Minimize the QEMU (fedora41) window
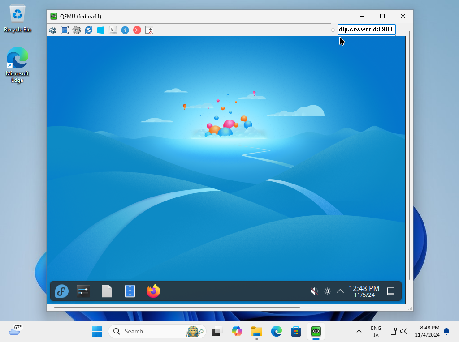 pos(362,17)
